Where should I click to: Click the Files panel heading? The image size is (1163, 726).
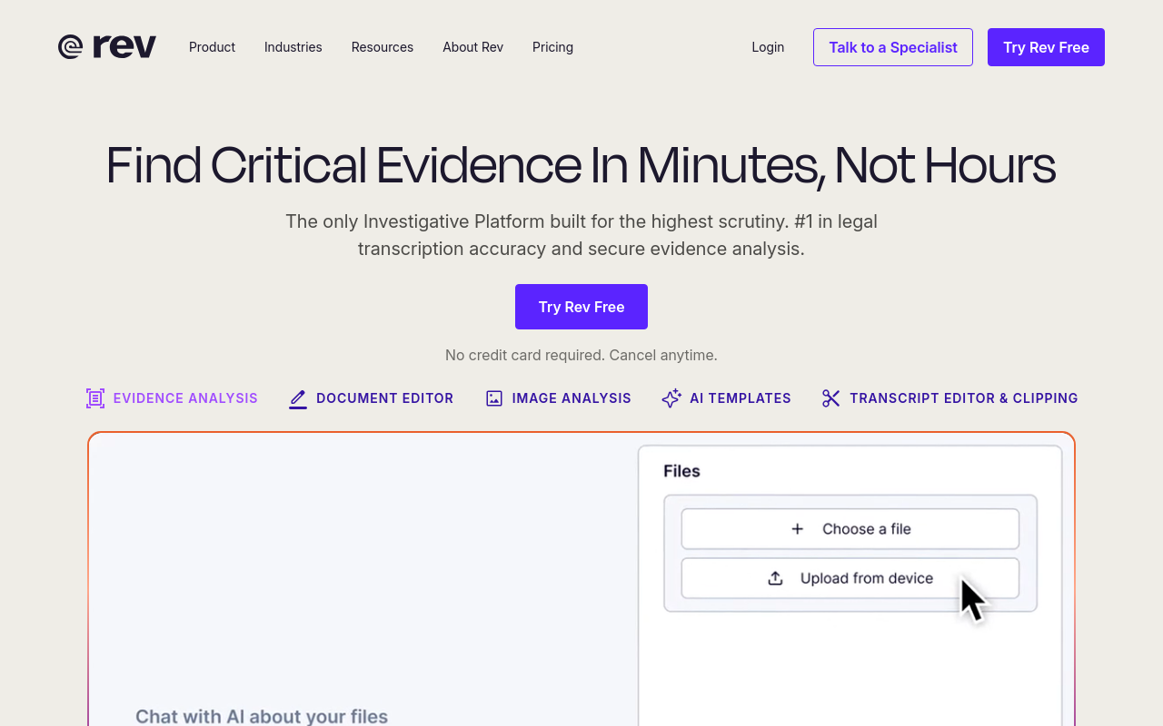click(681, 471)
